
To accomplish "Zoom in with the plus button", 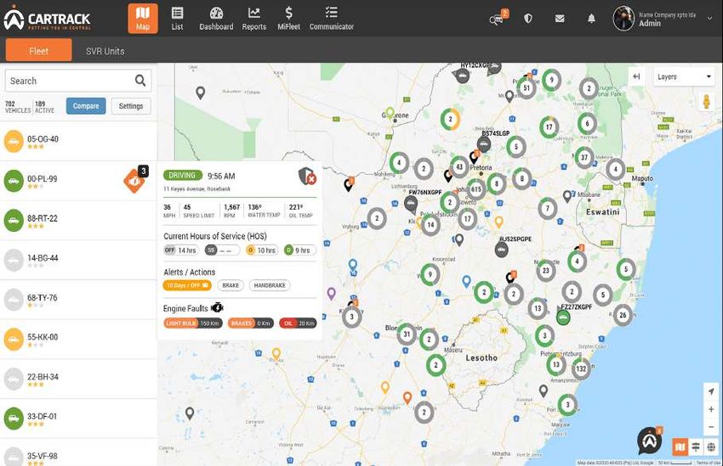I will click(711, 409).
